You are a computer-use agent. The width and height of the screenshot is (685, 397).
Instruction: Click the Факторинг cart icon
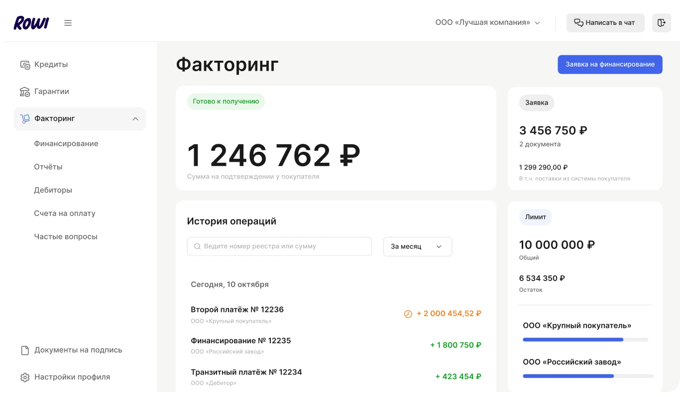(x=25, y=119)
